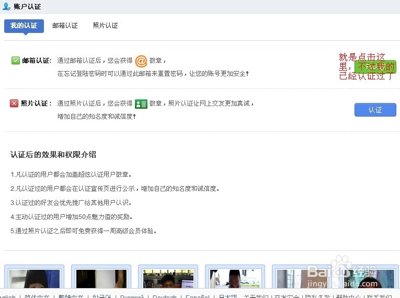Click the Deutsch footer language link
This screenshot has width=400, height=298.
click(x=165, y=296)
